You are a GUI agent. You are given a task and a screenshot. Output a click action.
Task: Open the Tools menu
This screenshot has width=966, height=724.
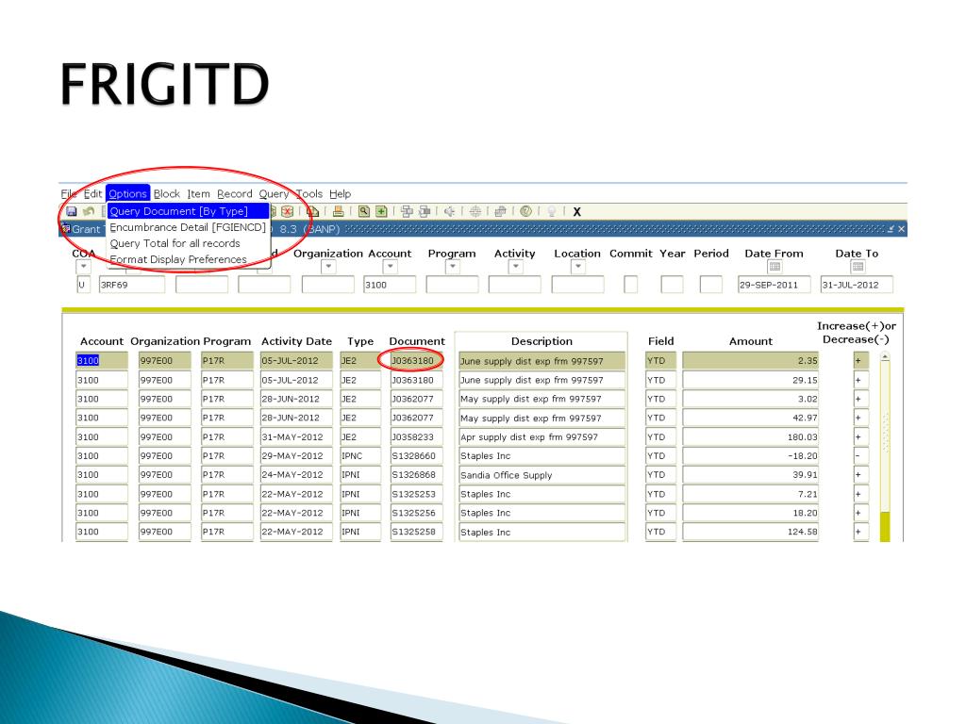308,193
